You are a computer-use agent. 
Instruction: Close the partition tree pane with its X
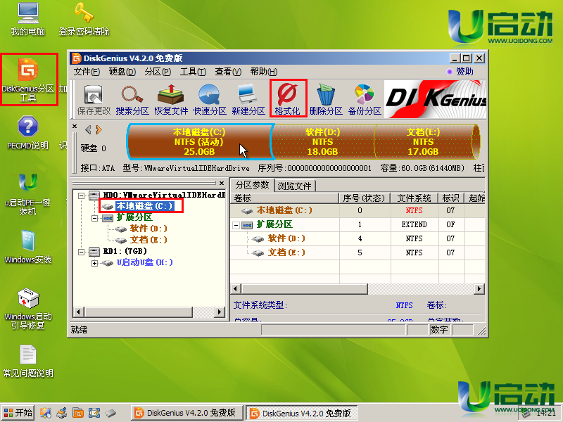(x=222, y=183)
